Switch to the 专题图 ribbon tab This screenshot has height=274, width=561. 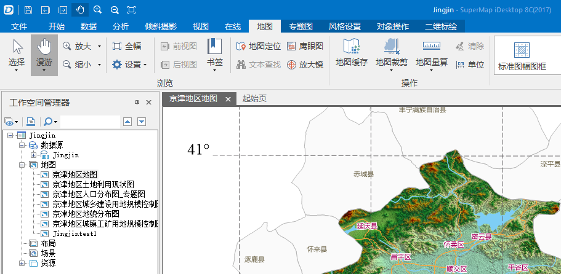(x=301, y=26)
